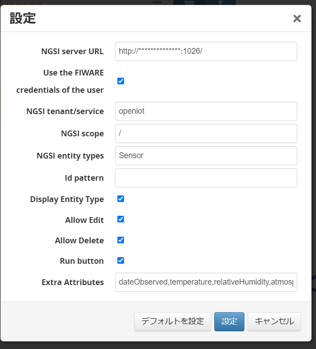
Task: Click the NGSI scope input field
Action: (x=206, y=133)
